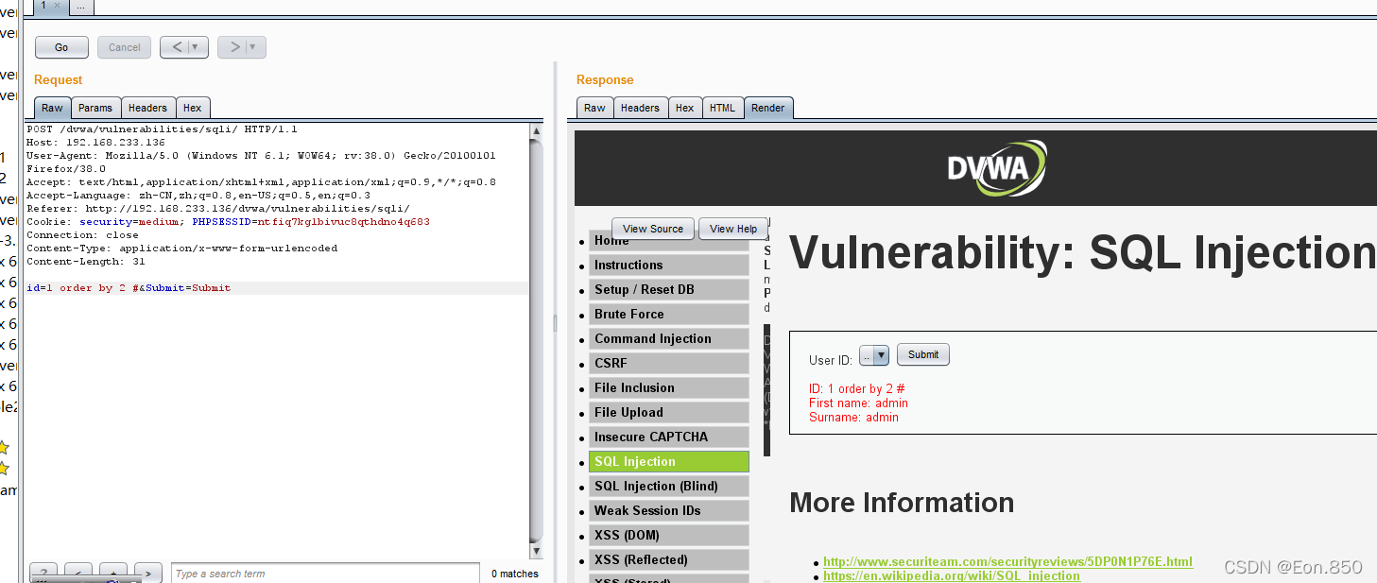
Task: Select the highlighted SQL Injection menu entry
Action: [x=668, y=461]
